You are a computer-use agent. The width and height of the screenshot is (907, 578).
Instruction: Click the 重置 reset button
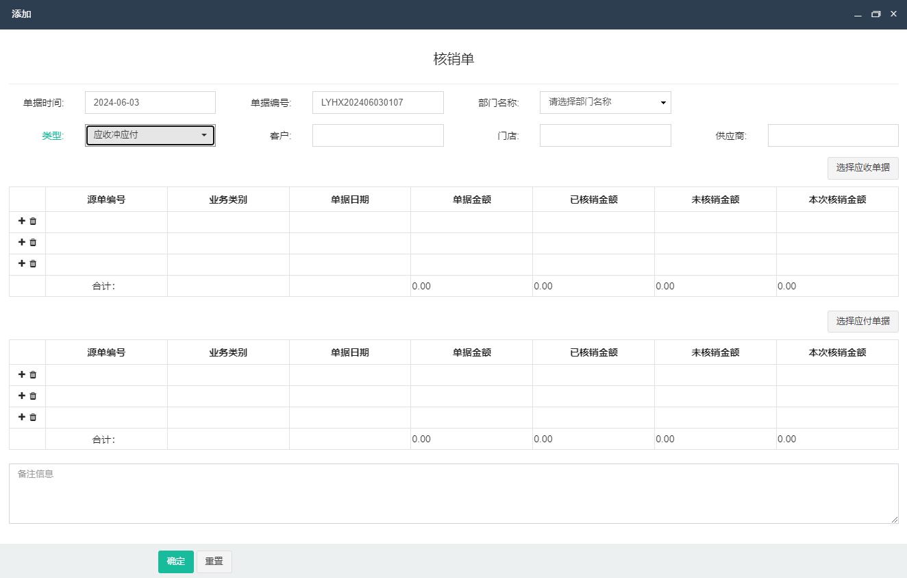click(x=214, y=562)
